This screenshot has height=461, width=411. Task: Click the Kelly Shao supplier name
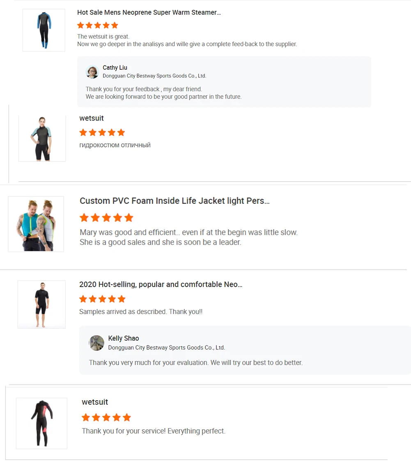point(123,338)
